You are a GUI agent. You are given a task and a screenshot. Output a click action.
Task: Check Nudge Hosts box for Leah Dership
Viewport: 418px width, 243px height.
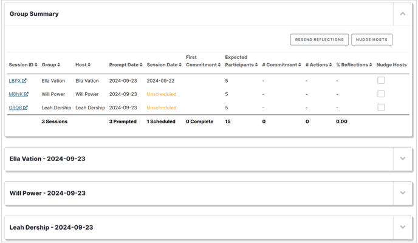tap(381, 108)
